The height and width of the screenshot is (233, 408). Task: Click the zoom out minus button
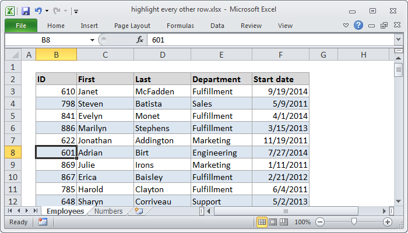click(x=319, y=222)
